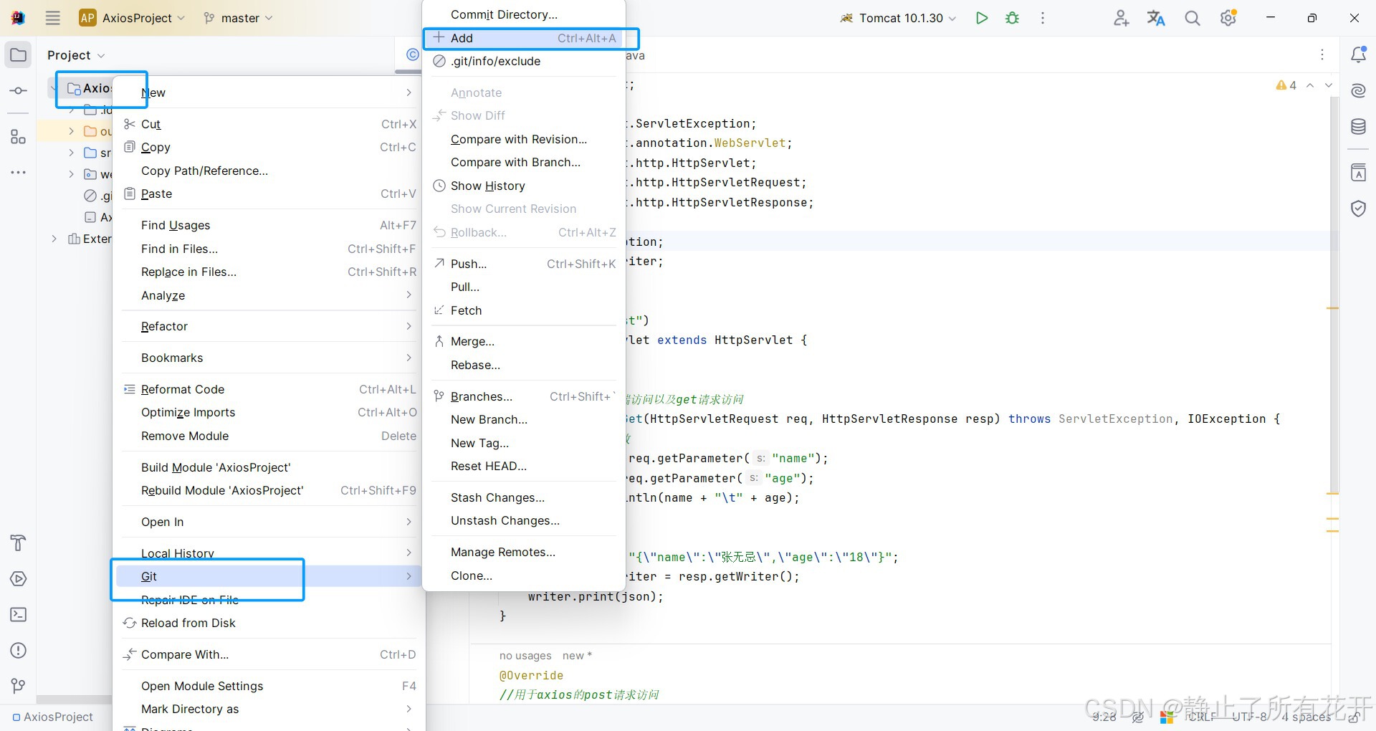Click the Cut scissors menu entry
This screenshot has height=731, width=1376.
tap(269, 124)
